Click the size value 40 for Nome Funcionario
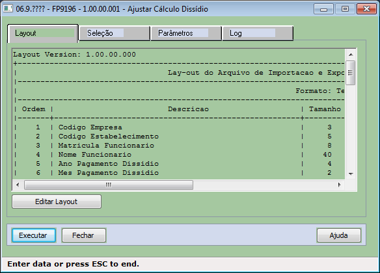Image resolution: width=380 pixels, height=273 pixels. coord(327,155)
